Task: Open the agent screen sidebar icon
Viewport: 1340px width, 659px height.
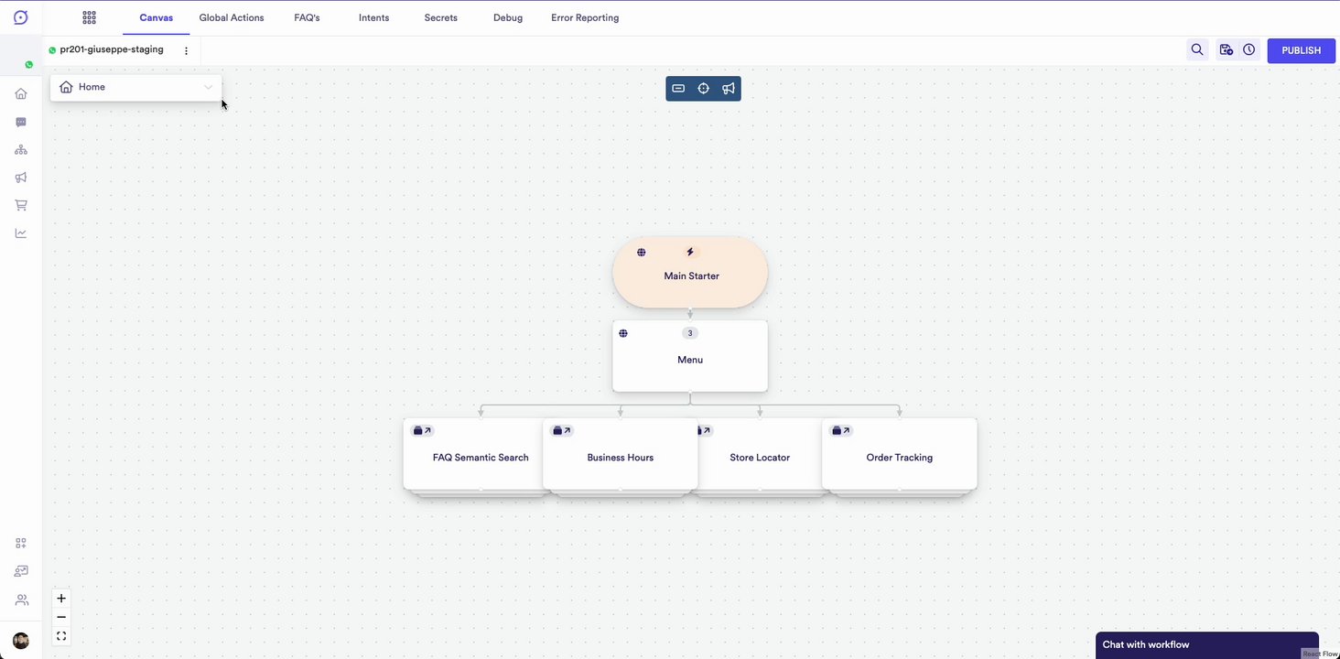Action: click(x=21, y=571)
